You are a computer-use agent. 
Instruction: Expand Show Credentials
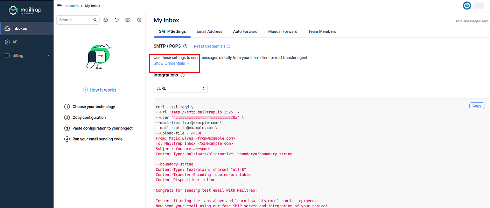(171, 64)
